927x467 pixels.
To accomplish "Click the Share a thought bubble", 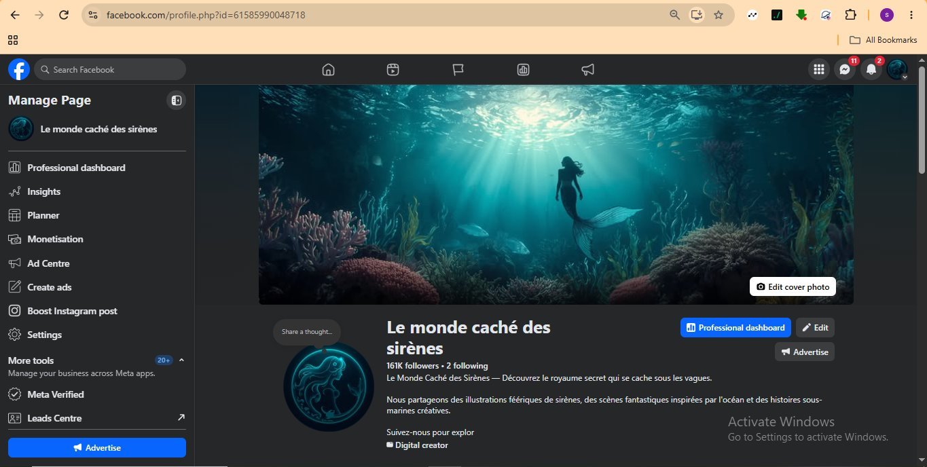I will coord(307,332).
